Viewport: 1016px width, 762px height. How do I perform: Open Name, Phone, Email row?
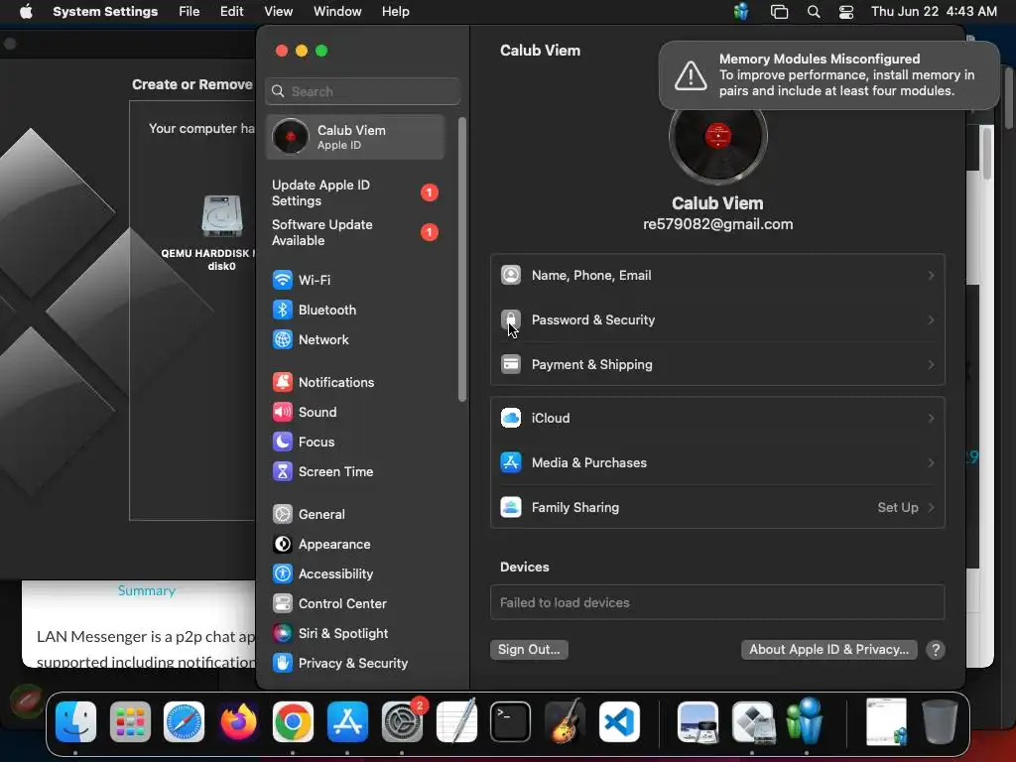tap(717, 276)
